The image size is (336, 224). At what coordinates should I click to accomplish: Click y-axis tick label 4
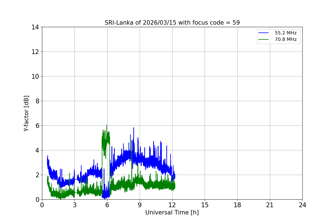(x=37, y=150)
